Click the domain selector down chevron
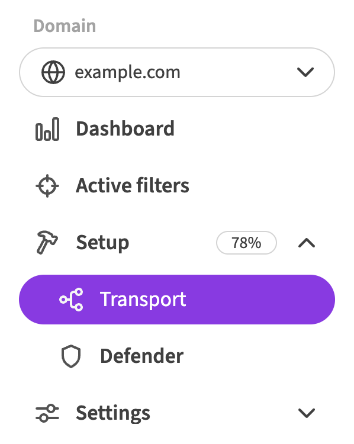 click(x=305, y=72)
